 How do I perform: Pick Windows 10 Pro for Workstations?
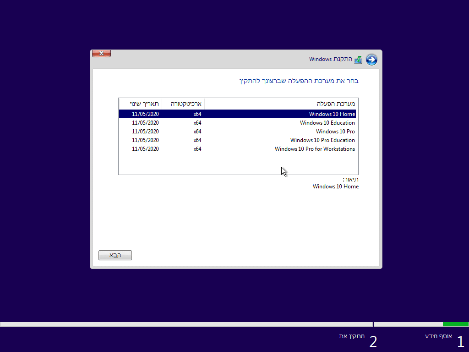click(315, 149)
